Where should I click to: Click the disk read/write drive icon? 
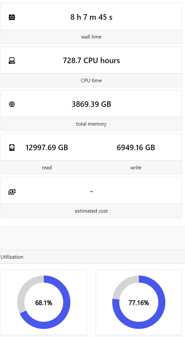click(x=12, y=148)
